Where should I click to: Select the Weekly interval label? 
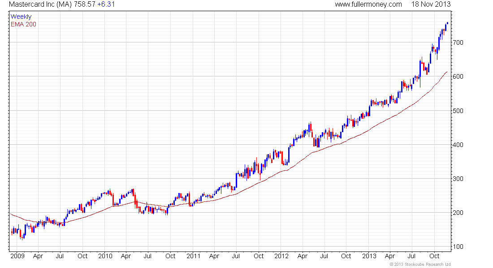[21, 17]
